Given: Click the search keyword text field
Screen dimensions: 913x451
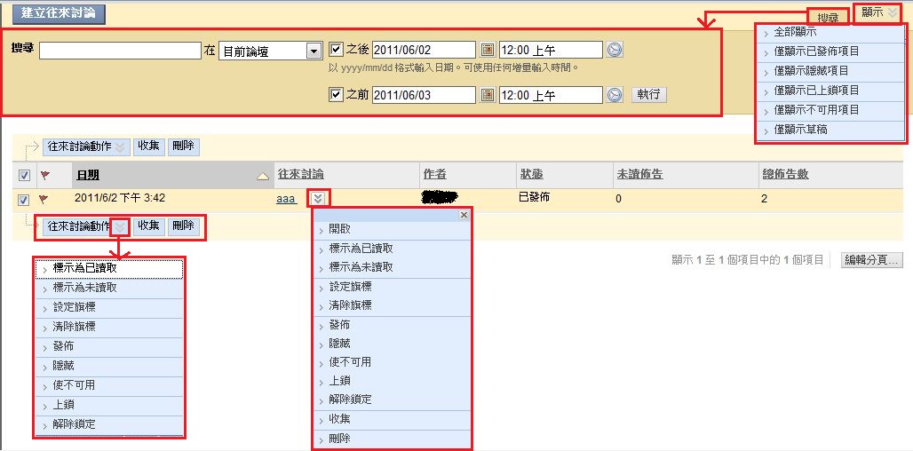Looking at the screenshot, I should tap(120, 51).
